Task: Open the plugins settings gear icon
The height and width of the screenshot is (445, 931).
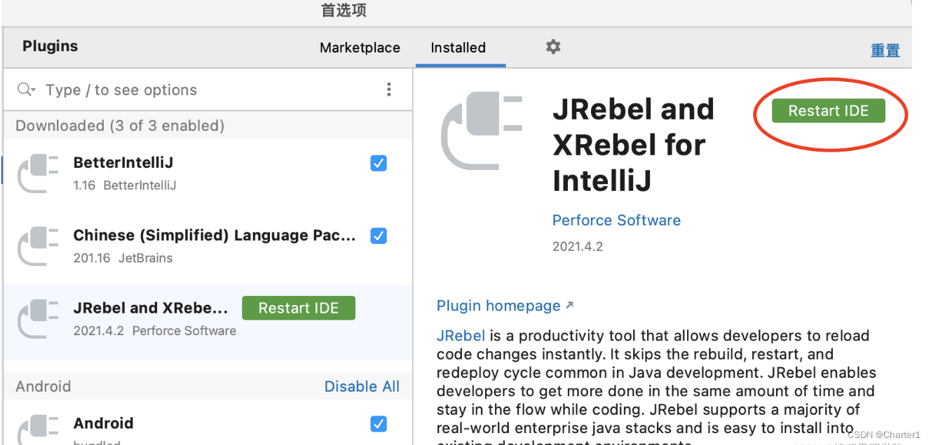Action: click(553, 47)
